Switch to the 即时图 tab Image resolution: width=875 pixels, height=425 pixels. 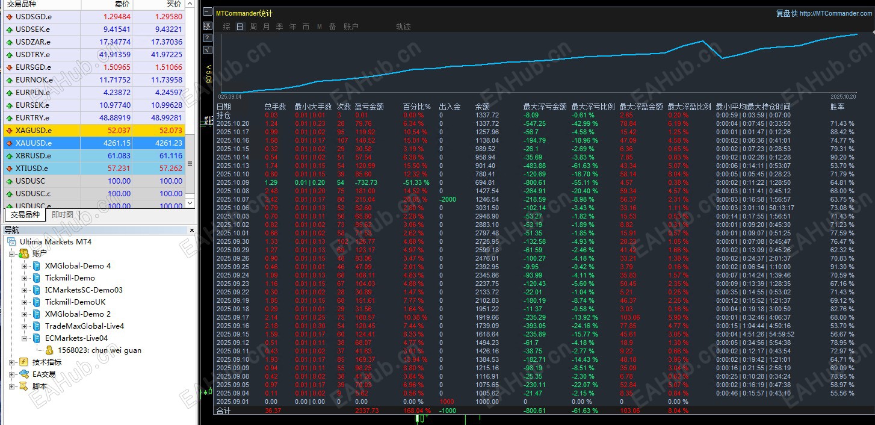pyautogui.click(x=62, y=215)
